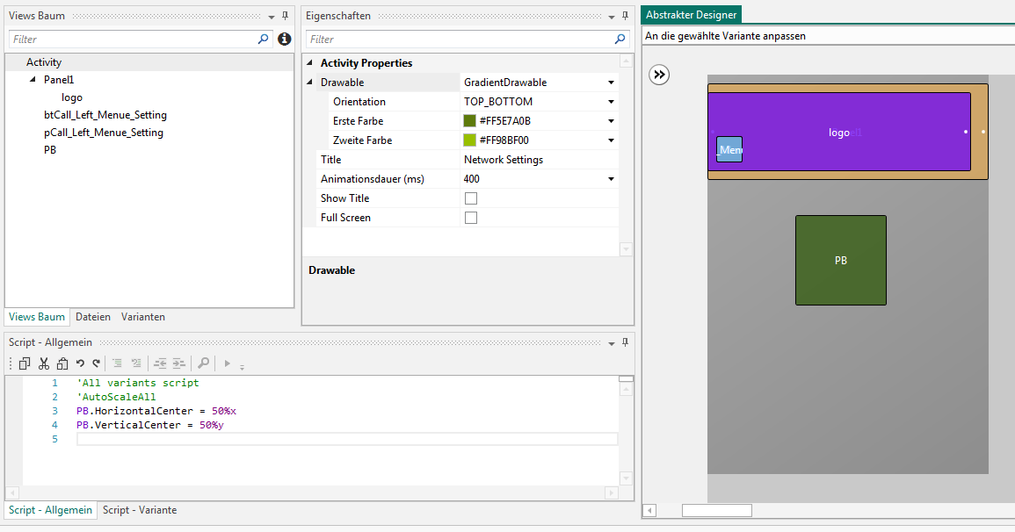
Task: Open the Orientation TOP_BOTTOM dropdown
Action: [x=611, y=102]
